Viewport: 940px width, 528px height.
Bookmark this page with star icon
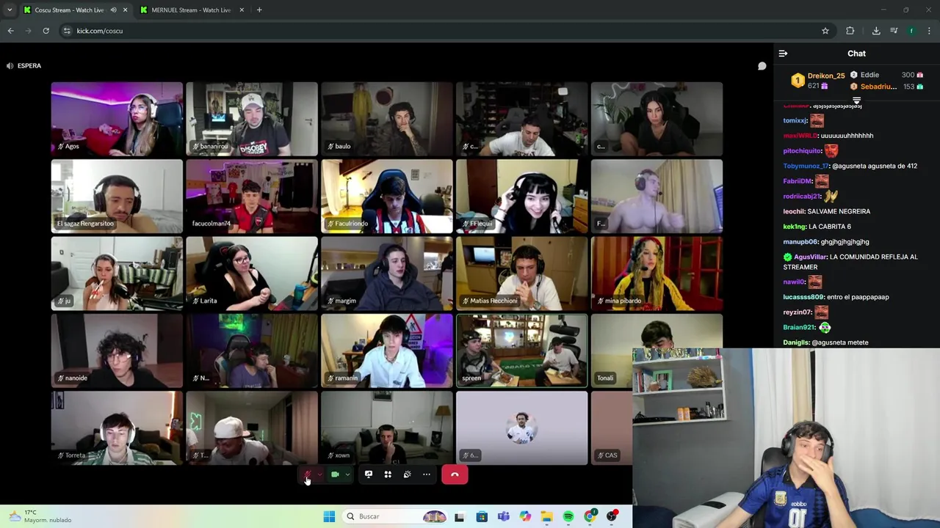pyautogui.click(x=825, y=31)
